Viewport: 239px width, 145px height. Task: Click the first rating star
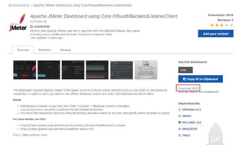point(212,25)
